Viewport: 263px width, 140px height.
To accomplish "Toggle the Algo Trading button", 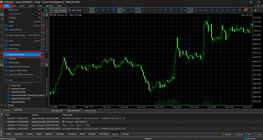I will coord(58,10).
